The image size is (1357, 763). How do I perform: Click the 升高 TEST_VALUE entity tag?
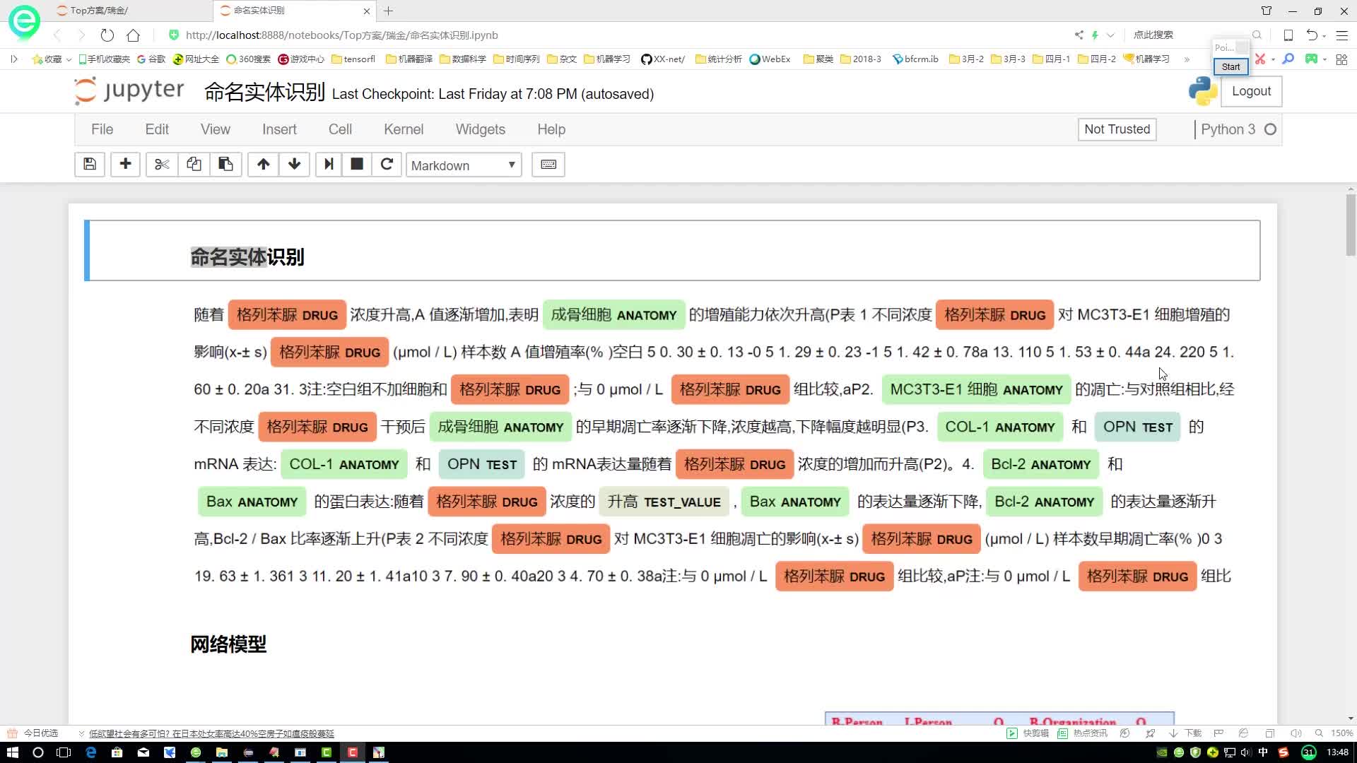tap(664, 502)
